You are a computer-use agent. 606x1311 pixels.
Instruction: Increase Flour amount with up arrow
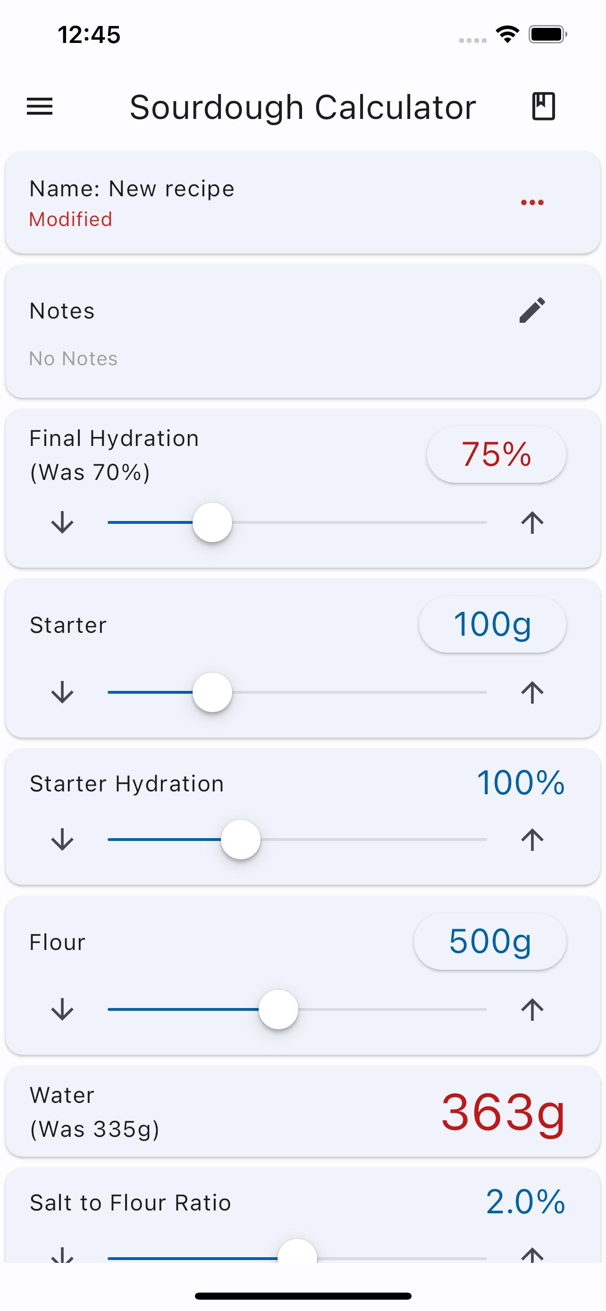point(532,1010)
